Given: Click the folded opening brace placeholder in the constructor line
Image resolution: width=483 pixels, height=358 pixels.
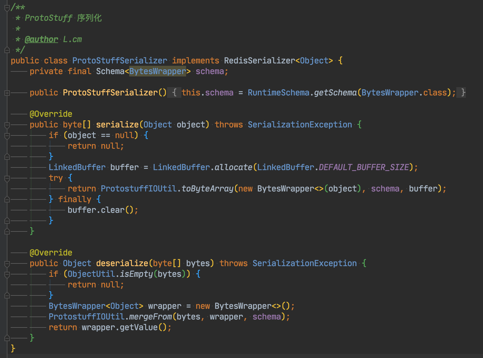Looking at the screenshot, I should (174, 92).
